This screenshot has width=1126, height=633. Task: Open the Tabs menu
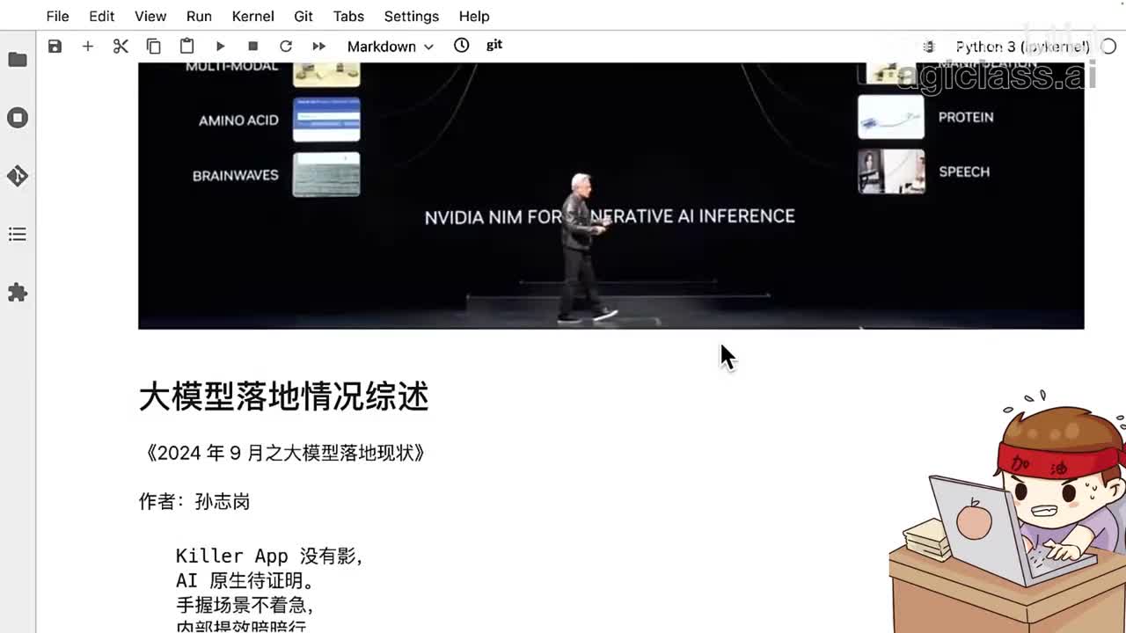(348, 16)
